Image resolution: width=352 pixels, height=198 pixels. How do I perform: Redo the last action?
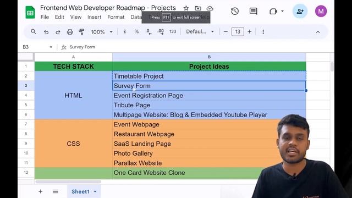coord(58,32)
